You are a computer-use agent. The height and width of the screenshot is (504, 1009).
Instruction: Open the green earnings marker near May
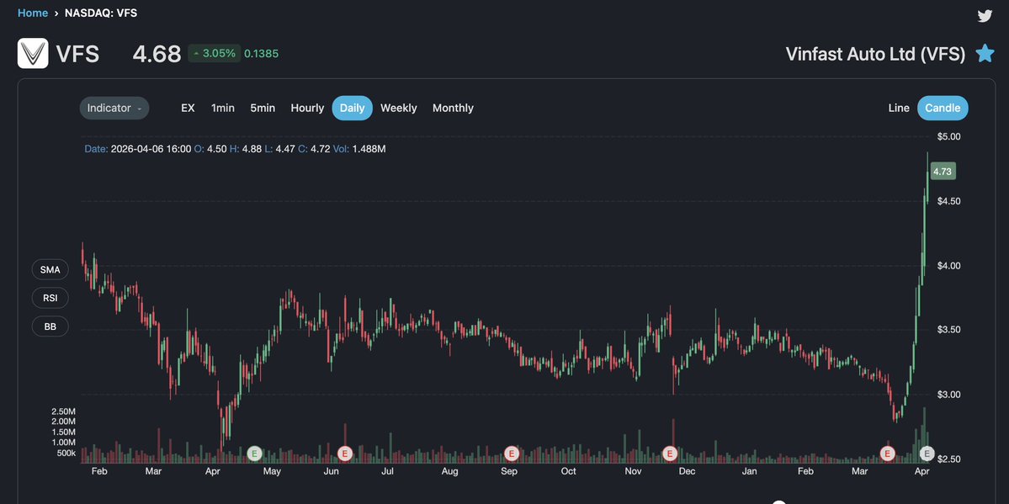pyautogui.click(x=255, y=454)
